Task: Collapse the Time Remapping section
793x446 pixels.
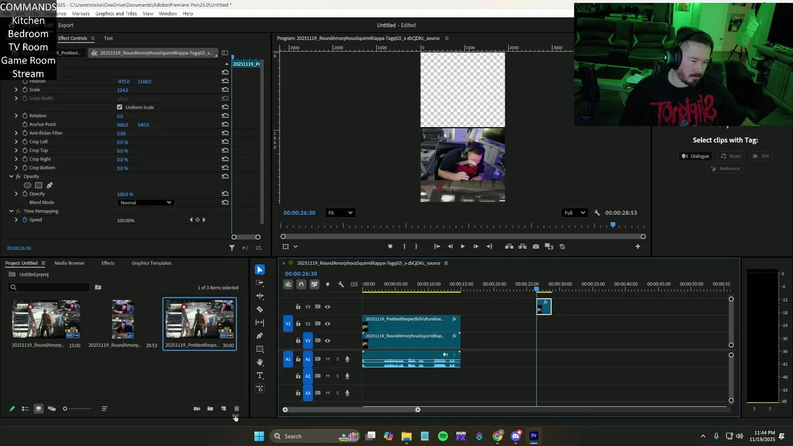Action: pyautogui.click(x=11, y=211)
